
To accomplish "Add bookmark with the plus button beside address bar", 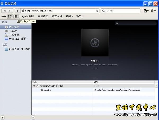I will pos(18,11).
